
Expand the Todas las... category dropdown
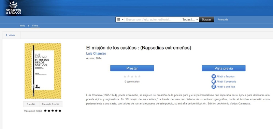[190, 19]
